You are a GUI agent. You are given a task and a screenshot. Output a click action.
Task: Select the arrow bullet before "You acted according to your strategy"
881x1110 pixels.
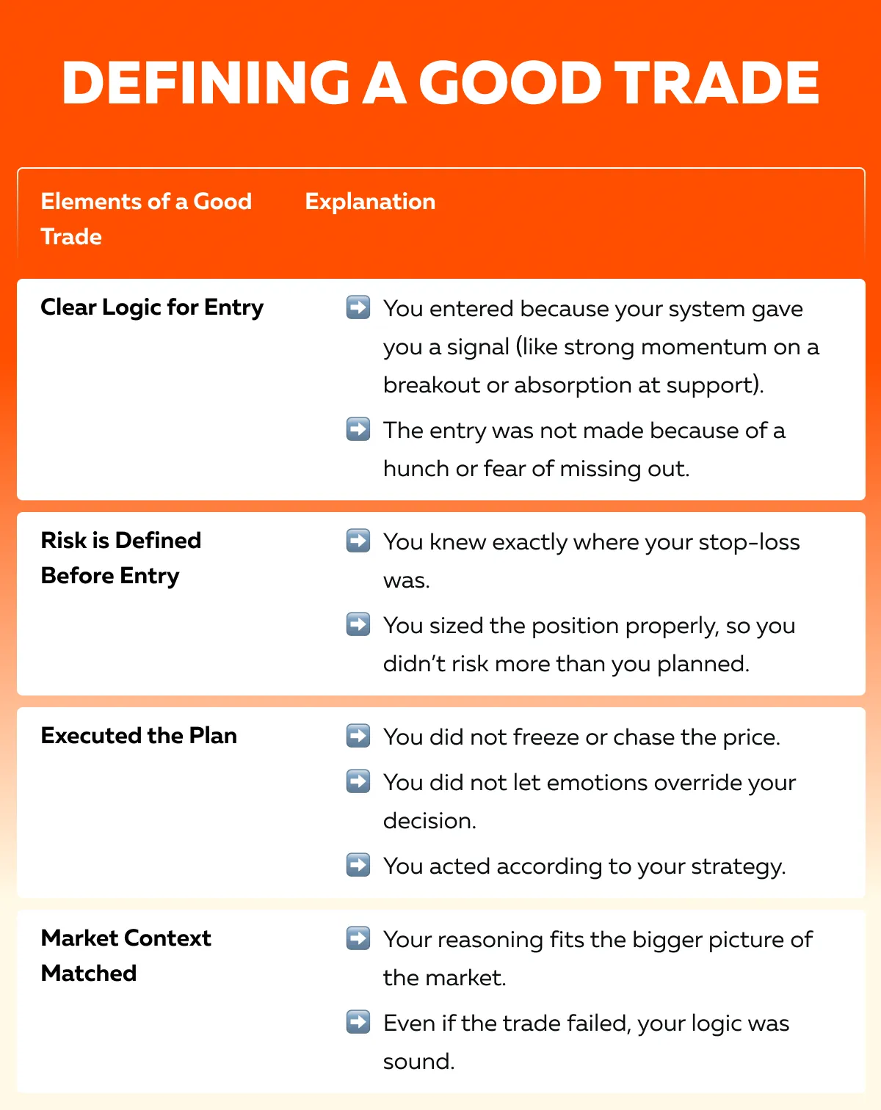[x=358, y=865]
